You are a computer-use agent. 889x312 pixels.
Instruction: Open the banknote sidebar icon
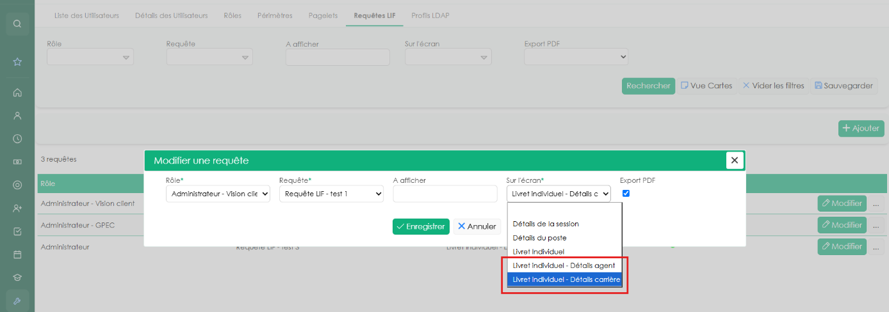tap(17, 162)
